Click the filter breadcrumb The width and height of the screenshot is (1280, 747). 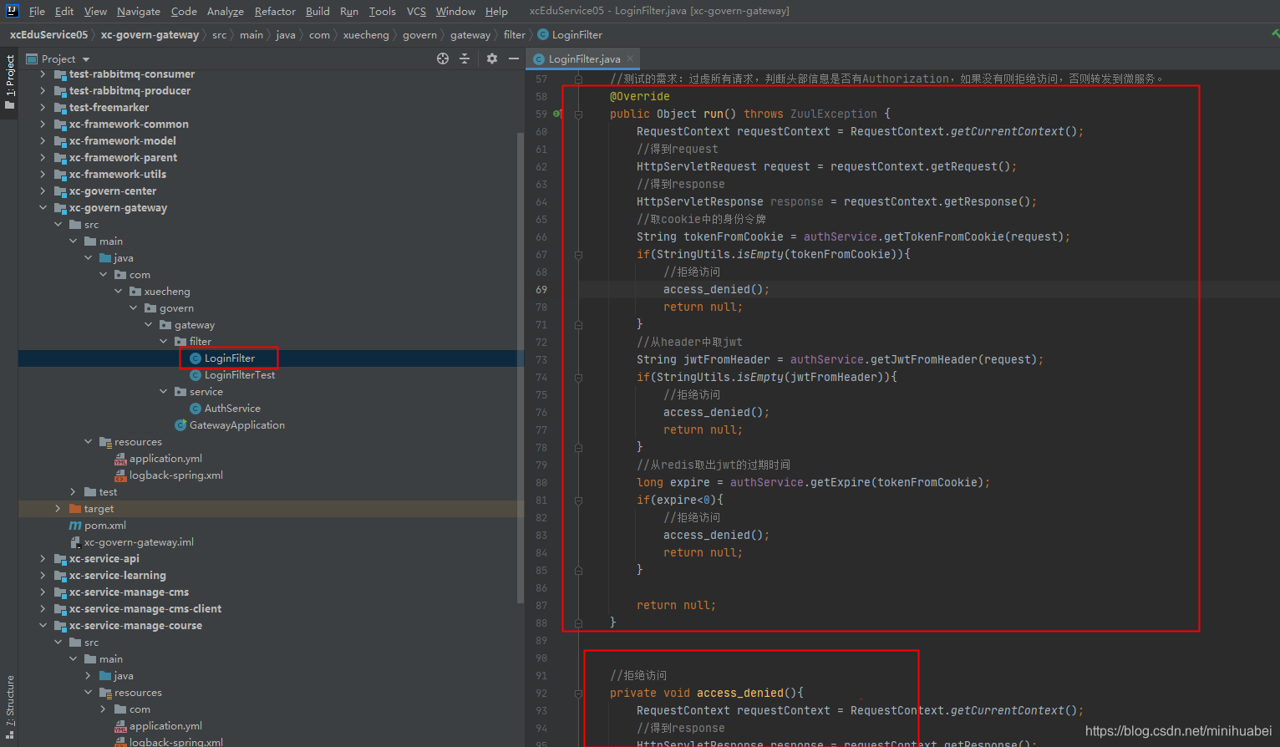click(x=515, y=34)
